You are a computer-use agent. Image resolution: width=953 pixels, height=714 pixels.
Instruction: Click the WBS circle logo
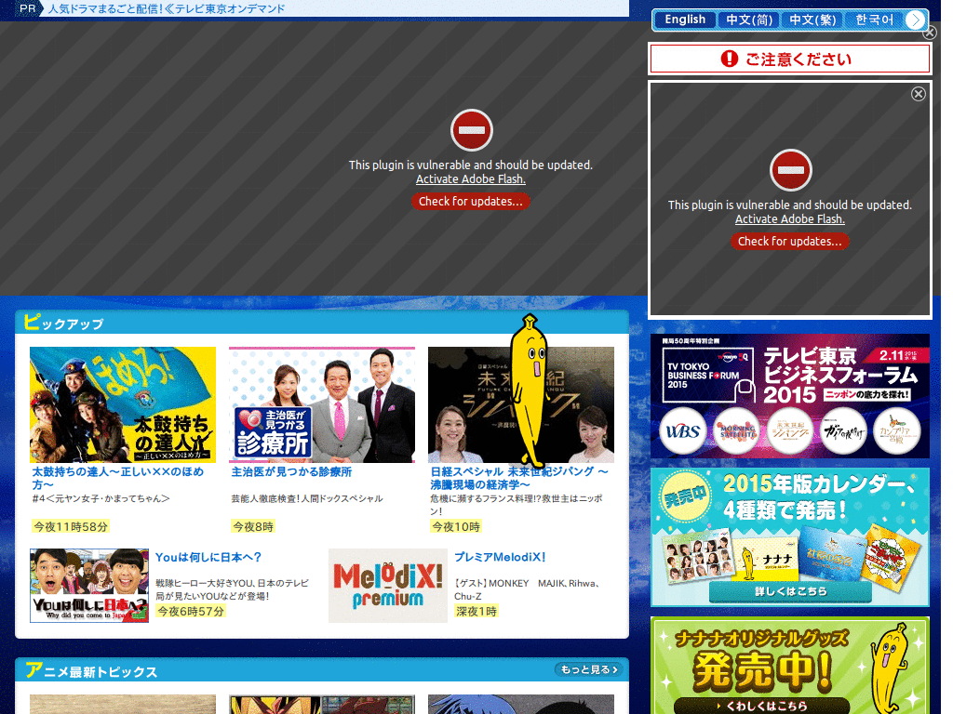pyautogui.click(x=682, y=431)
